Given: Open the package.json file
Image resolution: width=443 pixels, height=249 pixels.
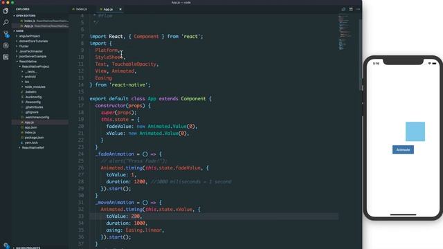Looking at the screenshot, I should 34,138.
